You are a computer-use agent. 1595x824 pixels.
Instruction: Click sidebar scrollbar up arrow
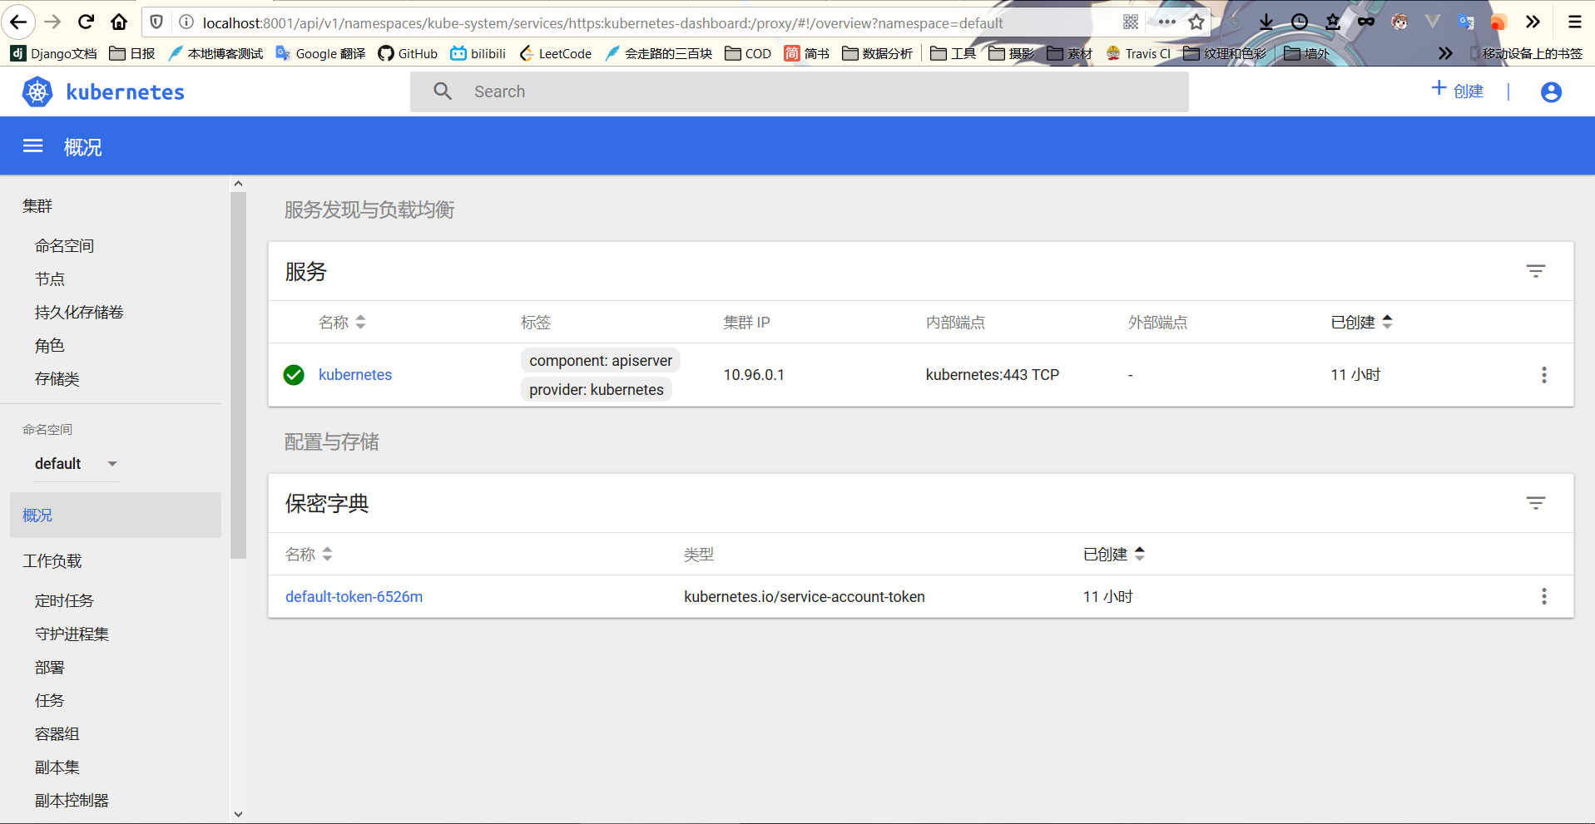tap(239, 184)
